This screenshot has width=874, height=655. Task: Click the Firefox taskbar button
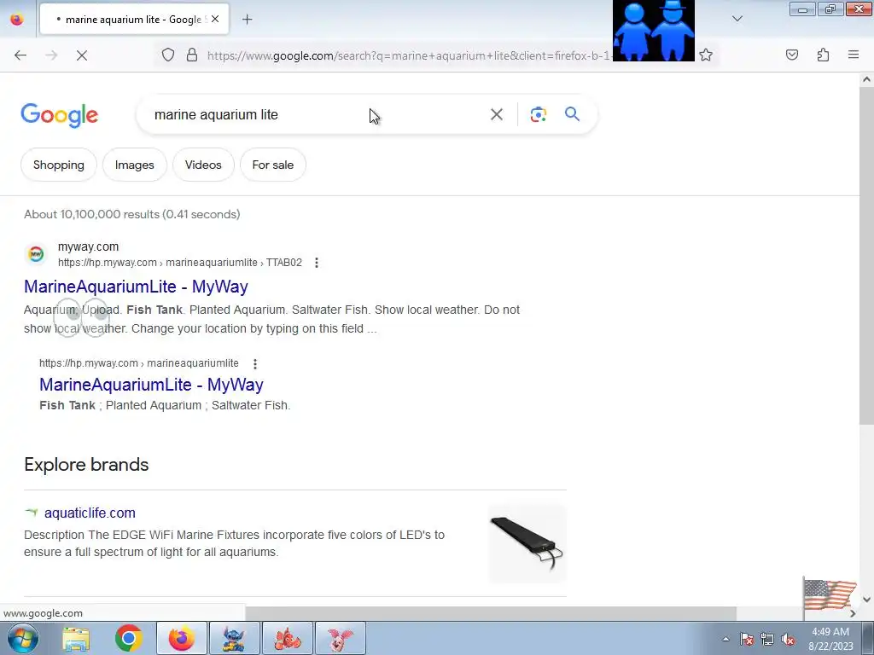182,638
